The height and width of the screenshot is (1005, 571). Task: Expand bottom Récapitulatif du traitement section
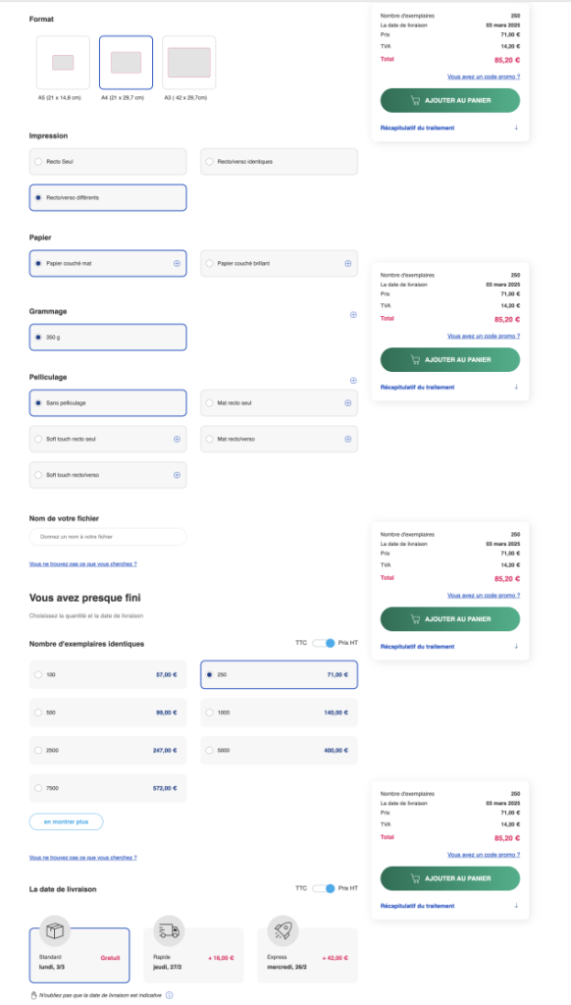[450, 906]
